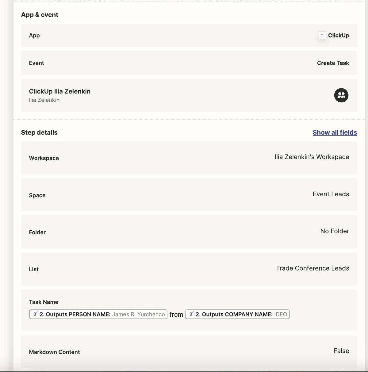Toggle Markdown Content False value
Viewport: 368px width, 372px height.
341,351
